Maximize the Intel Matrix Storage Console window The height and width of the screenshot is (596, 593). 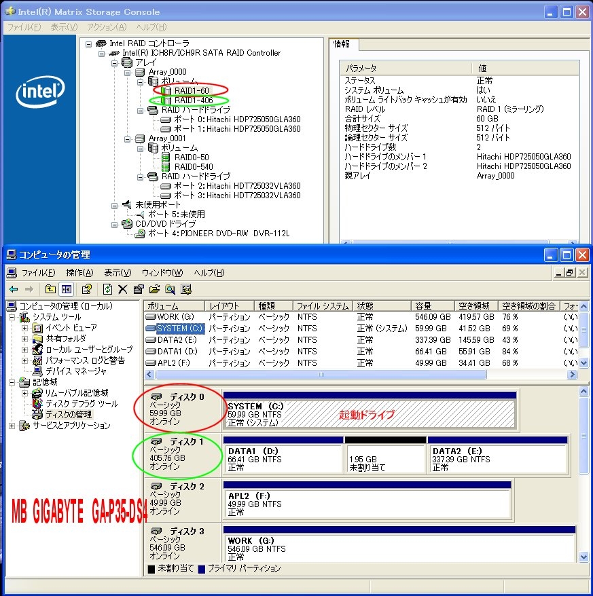point(567,12)
